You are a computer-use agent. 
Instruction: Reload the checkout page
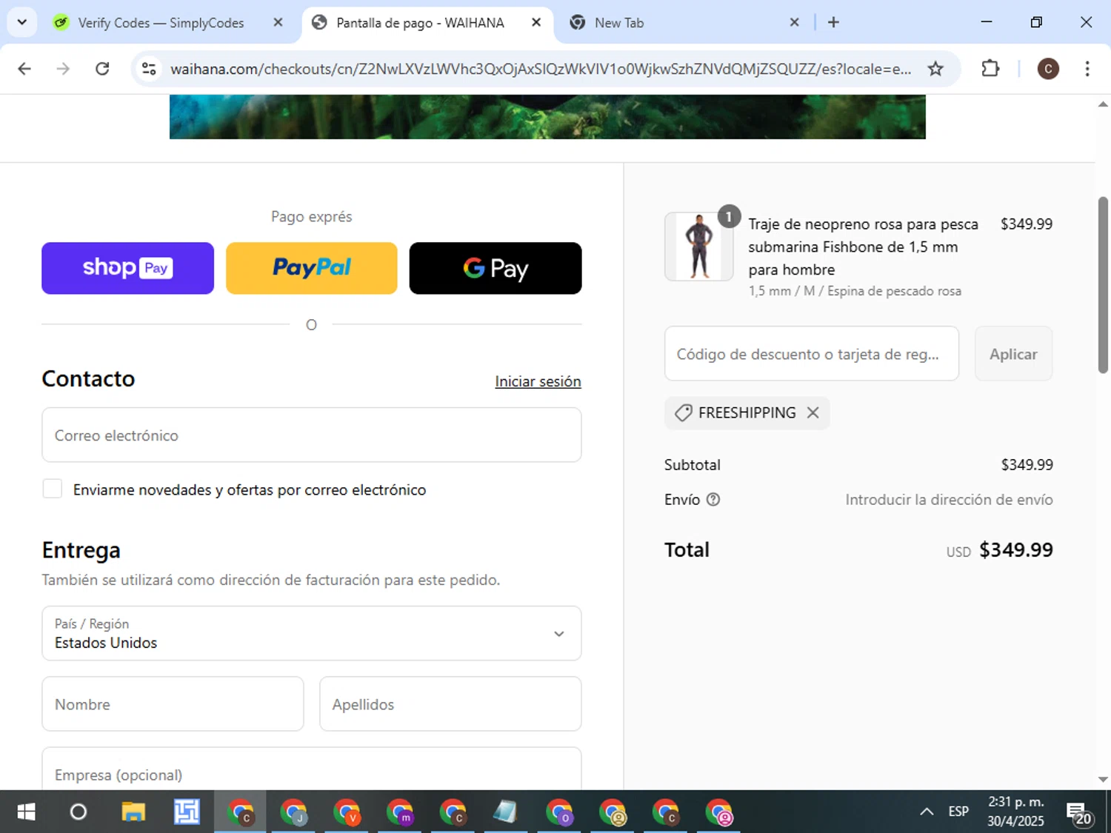[x=102, y=69]
